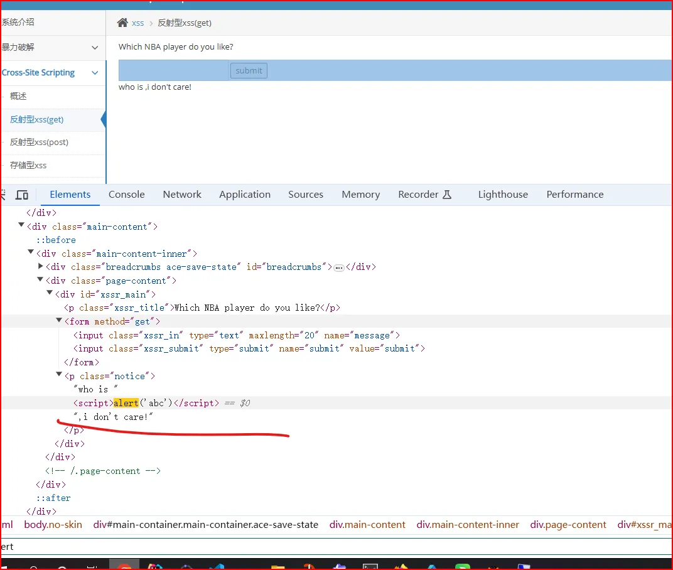The width and height of the screenshot is (673, 570).
Task: Open the Sources tab
Action: tap(306, 195)
